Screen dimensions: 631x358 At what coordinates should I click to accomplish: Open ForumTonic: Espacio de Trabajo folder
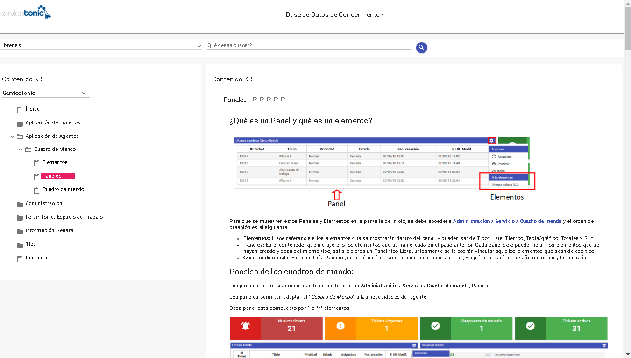tap(64, 217)
